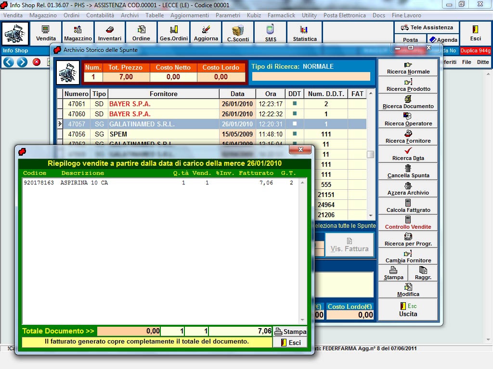Open the Vendita module in toolbar
This screenshot has height=369, width=493.
click(x=46, y=33)
